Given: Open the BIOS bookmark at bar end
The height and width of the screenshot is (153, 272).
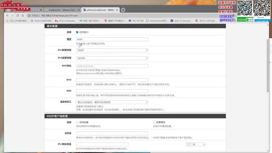Looking at the screenshot, I should click(206, 21).
